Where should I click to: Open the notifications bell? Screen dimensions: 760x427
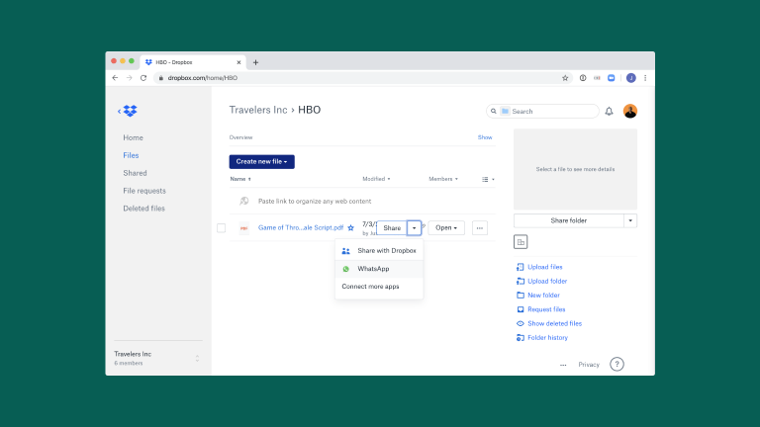tap(609, 112)
